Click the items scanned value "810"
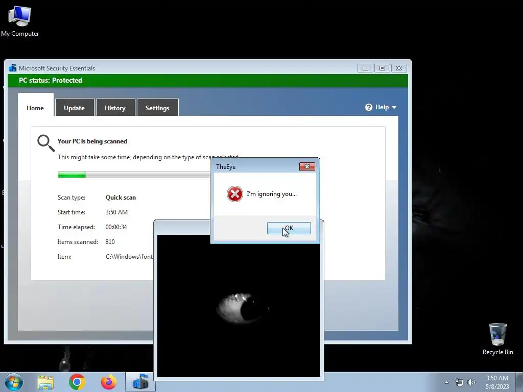Viewport: 523px width, 392px height. (110, 241)
